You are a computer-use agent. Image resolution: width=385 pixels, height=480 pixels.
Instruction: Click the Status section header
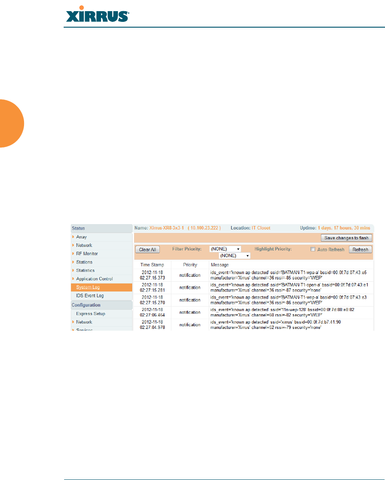[101, 228]
